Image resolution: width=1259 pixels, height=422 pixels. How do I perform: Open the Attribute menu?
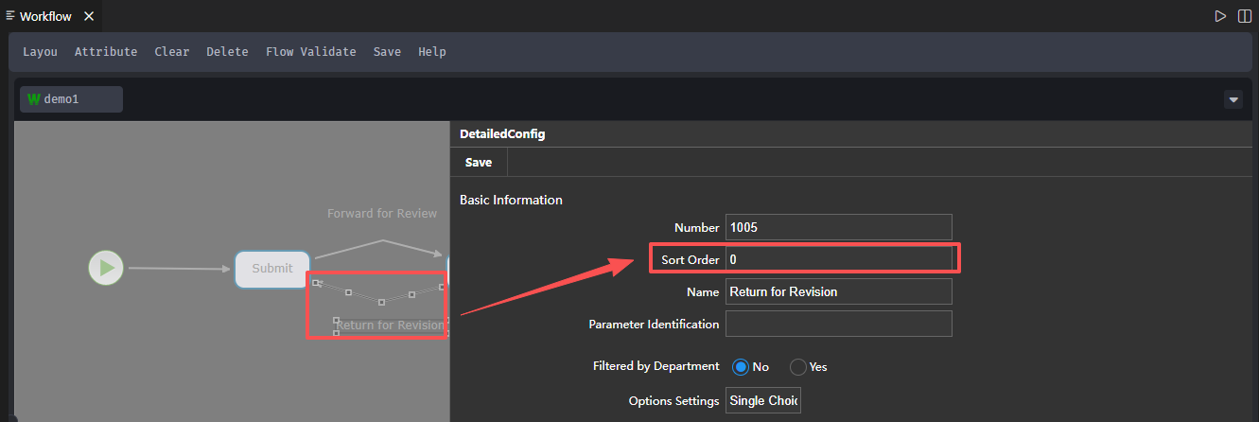pos(106,52)
